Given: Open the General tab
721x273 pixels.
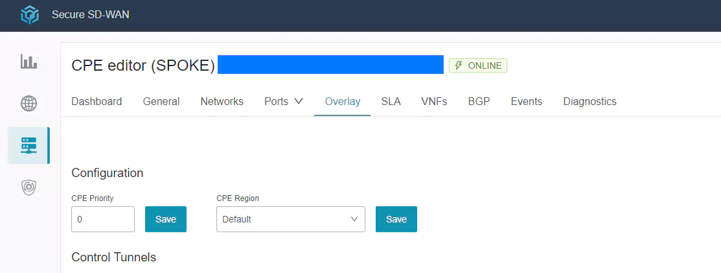Looking at the screenshot, I should [161, 101].
